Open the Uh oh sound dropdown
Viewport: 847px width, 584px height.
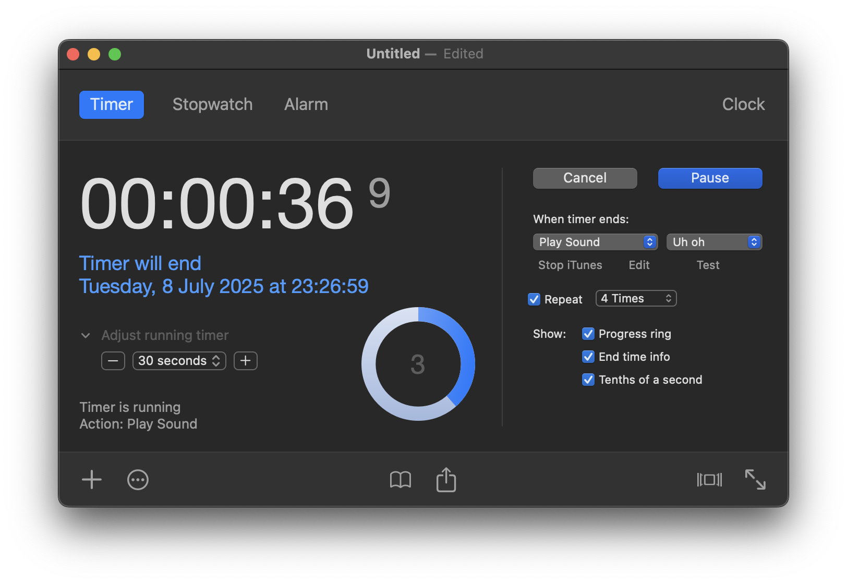[x=714, y=242]
